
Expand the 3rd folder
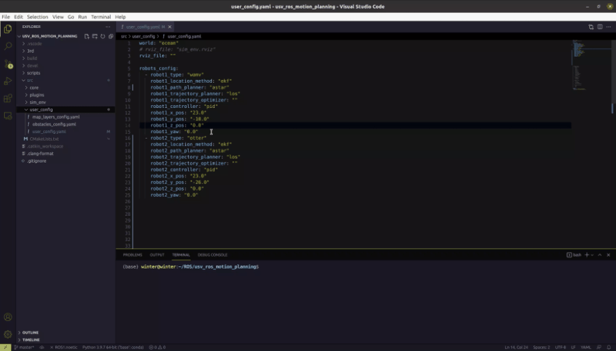30,51
